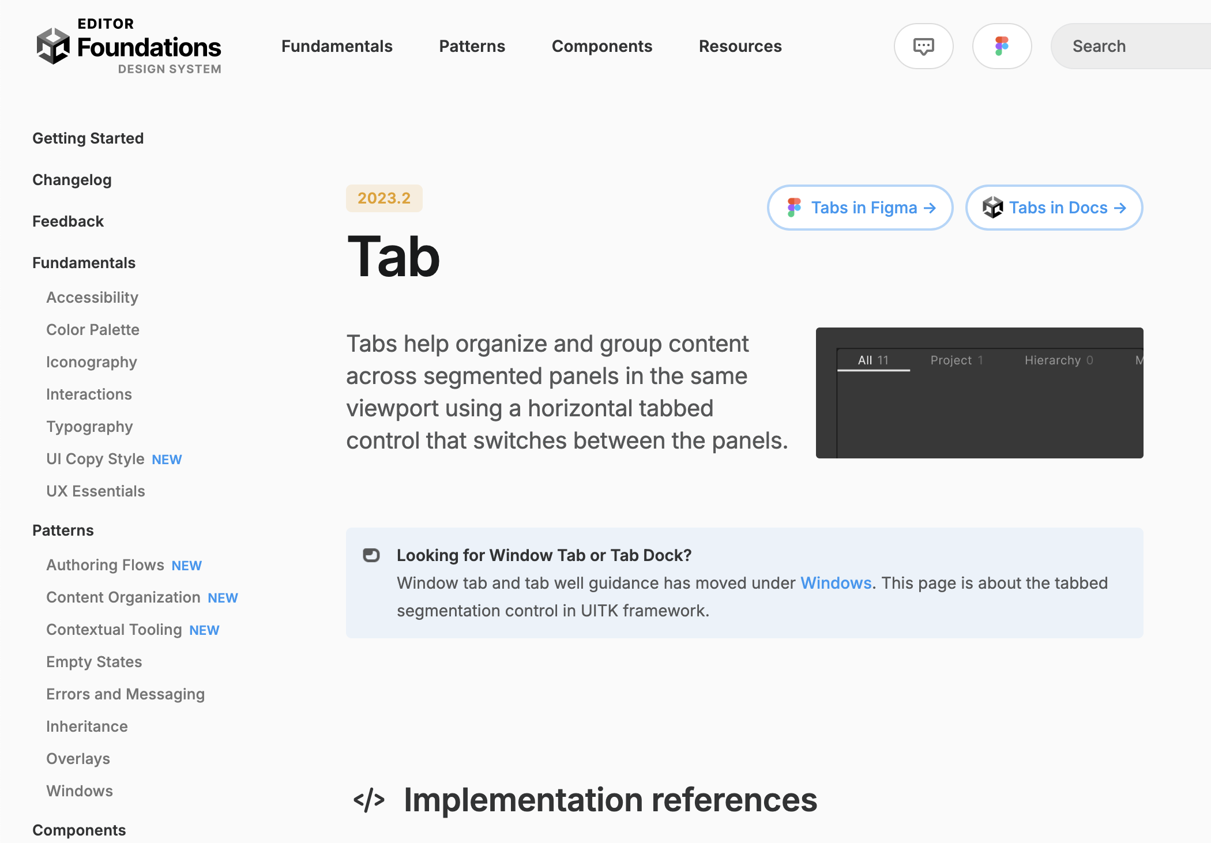
Task: Click the Unity Editor Foundations logo
Action: (x=129, y=46)
